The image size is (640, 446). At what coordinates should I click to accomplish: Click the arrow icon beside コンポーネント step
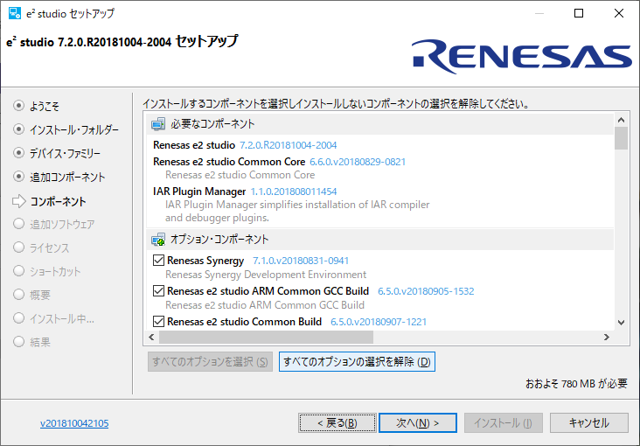click(18, 201)
